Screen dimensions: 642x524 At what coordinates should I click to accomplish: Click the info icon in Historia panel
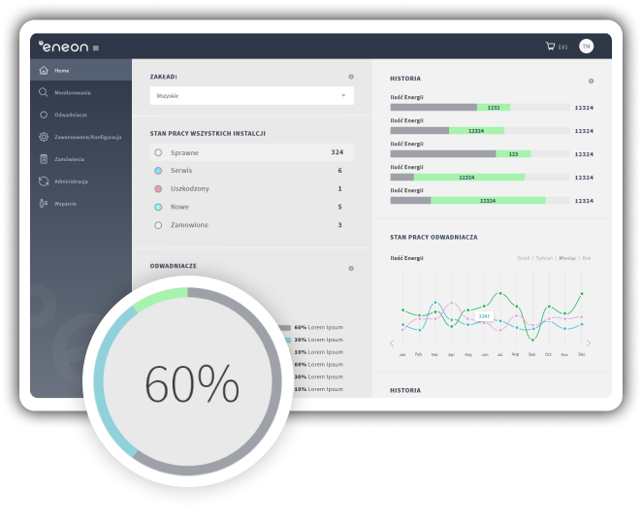click(591, 81)
